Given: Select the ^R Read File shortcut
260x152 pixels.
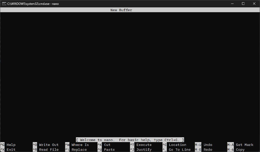Looking at the screenshot, I should tap(46, 150).
